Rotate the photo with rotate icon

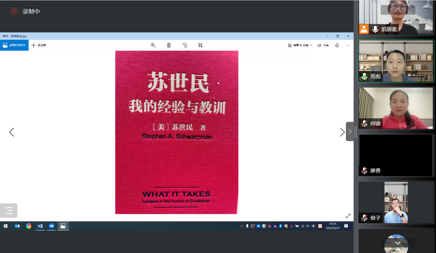pyautogui.click(x=185, y=45)
